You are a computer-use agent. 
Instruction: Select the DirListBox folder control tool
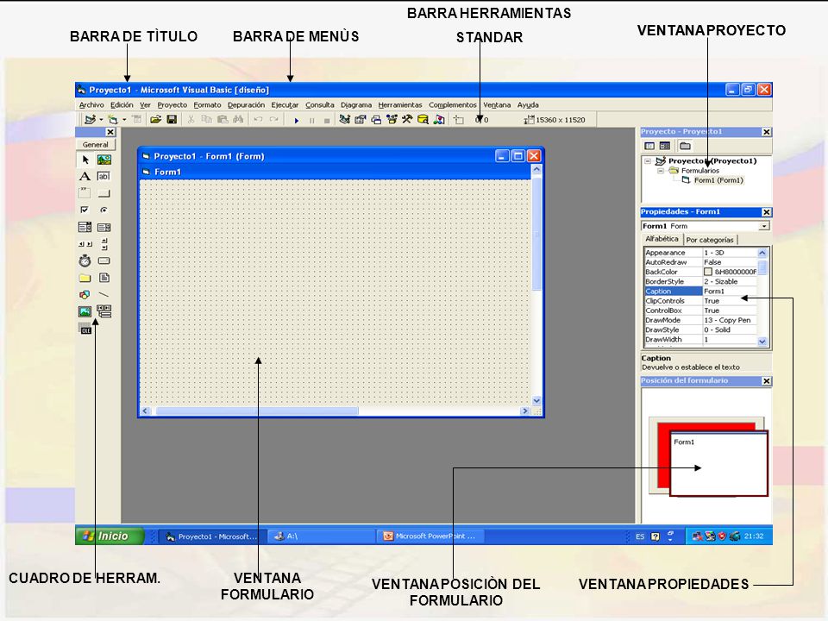click(85, 278)
